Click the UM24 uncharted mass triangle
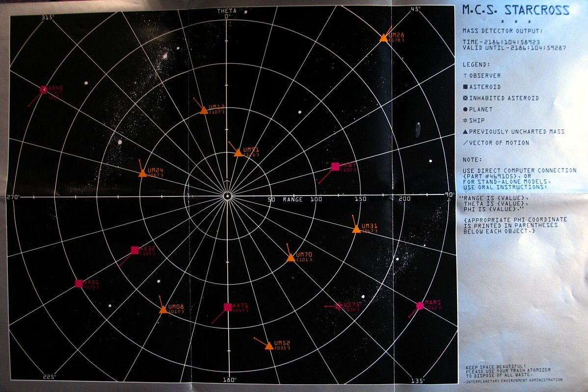 [x=142, y=173]
